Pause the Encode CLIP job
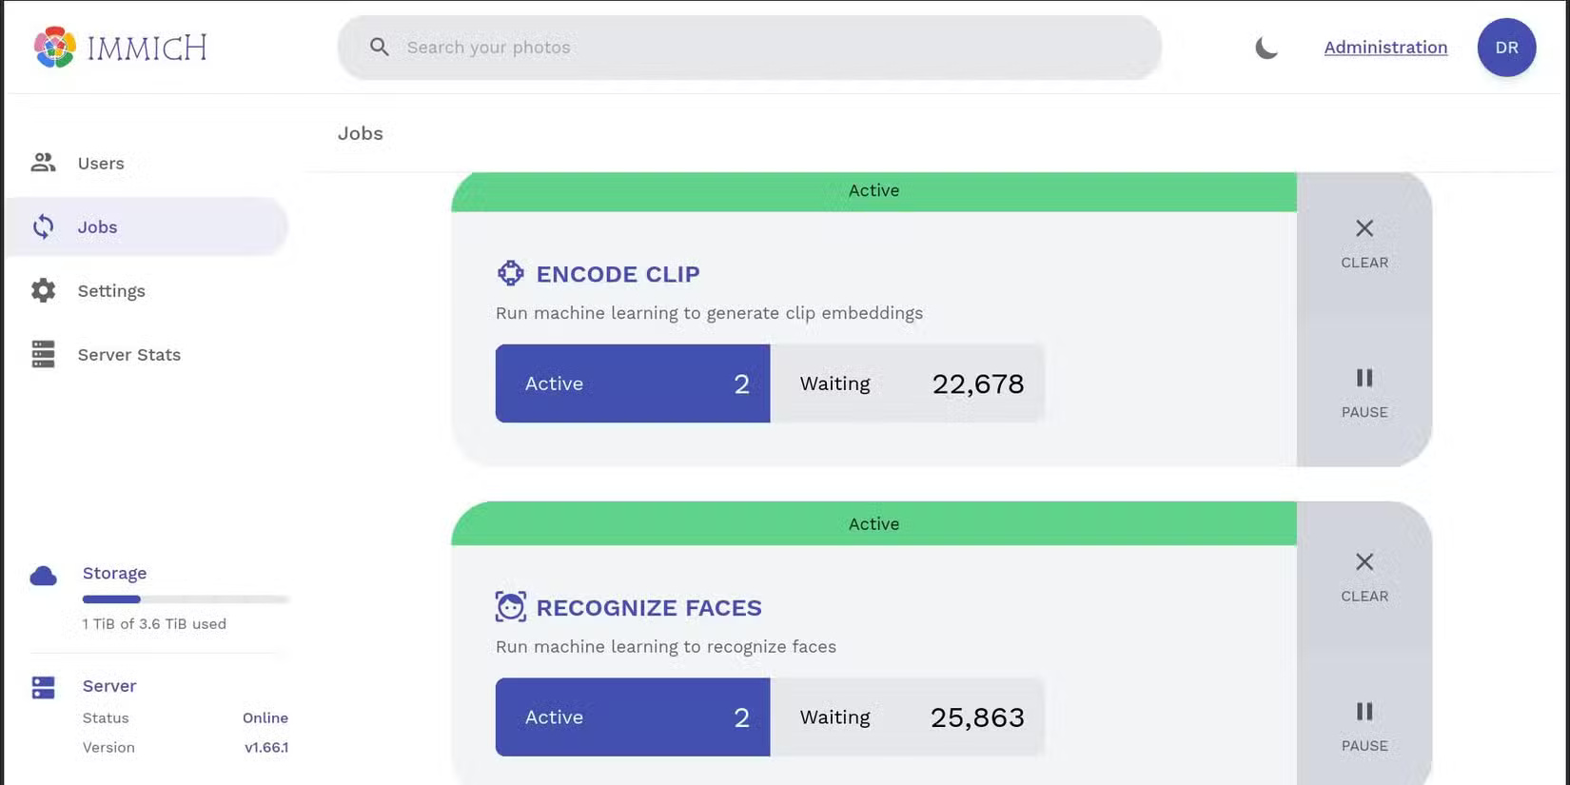The width and height of the screenshot is (1570, 785). point(1364,392)
